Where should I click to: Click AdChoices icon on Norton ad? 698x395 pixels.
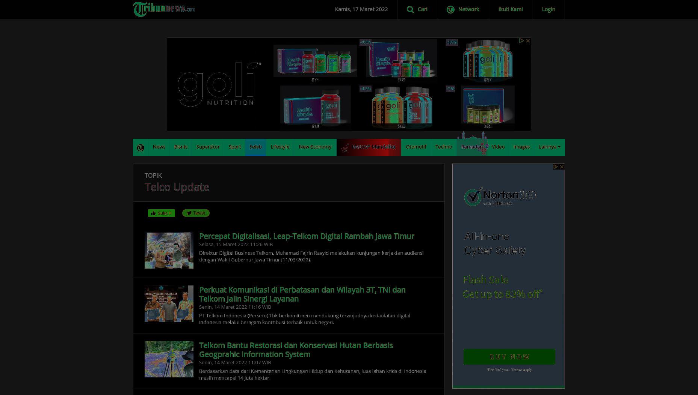[556, 167]
